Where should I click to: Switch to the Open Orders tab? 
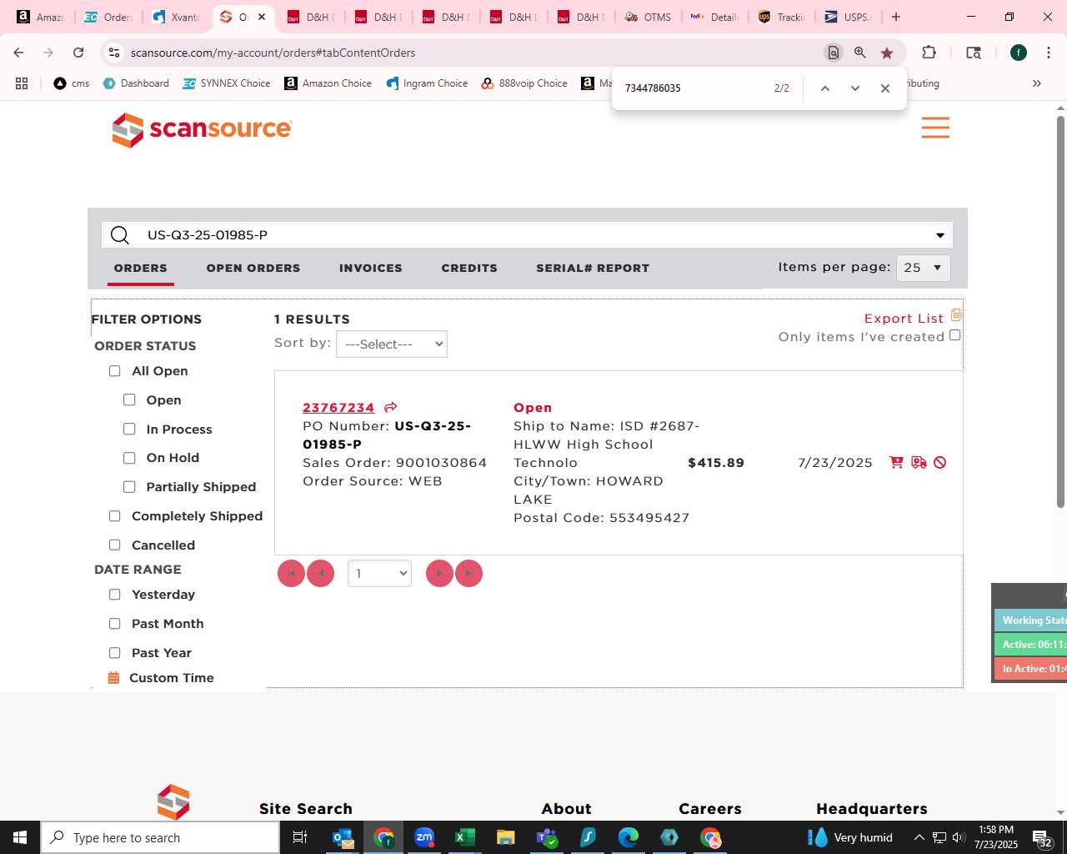click(253, 268)
